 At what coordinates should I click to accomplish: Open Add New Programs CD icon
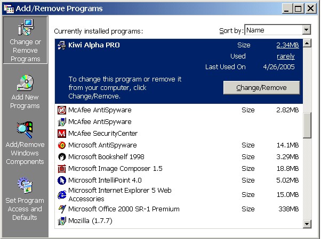[x=26, y=83]
